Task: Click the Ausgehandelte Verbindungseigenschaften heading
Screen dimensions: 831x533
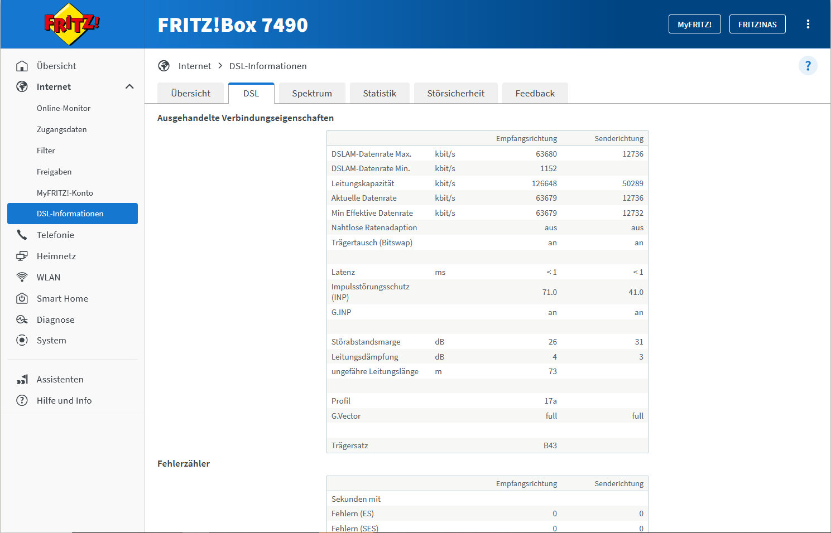Action: 246,118
